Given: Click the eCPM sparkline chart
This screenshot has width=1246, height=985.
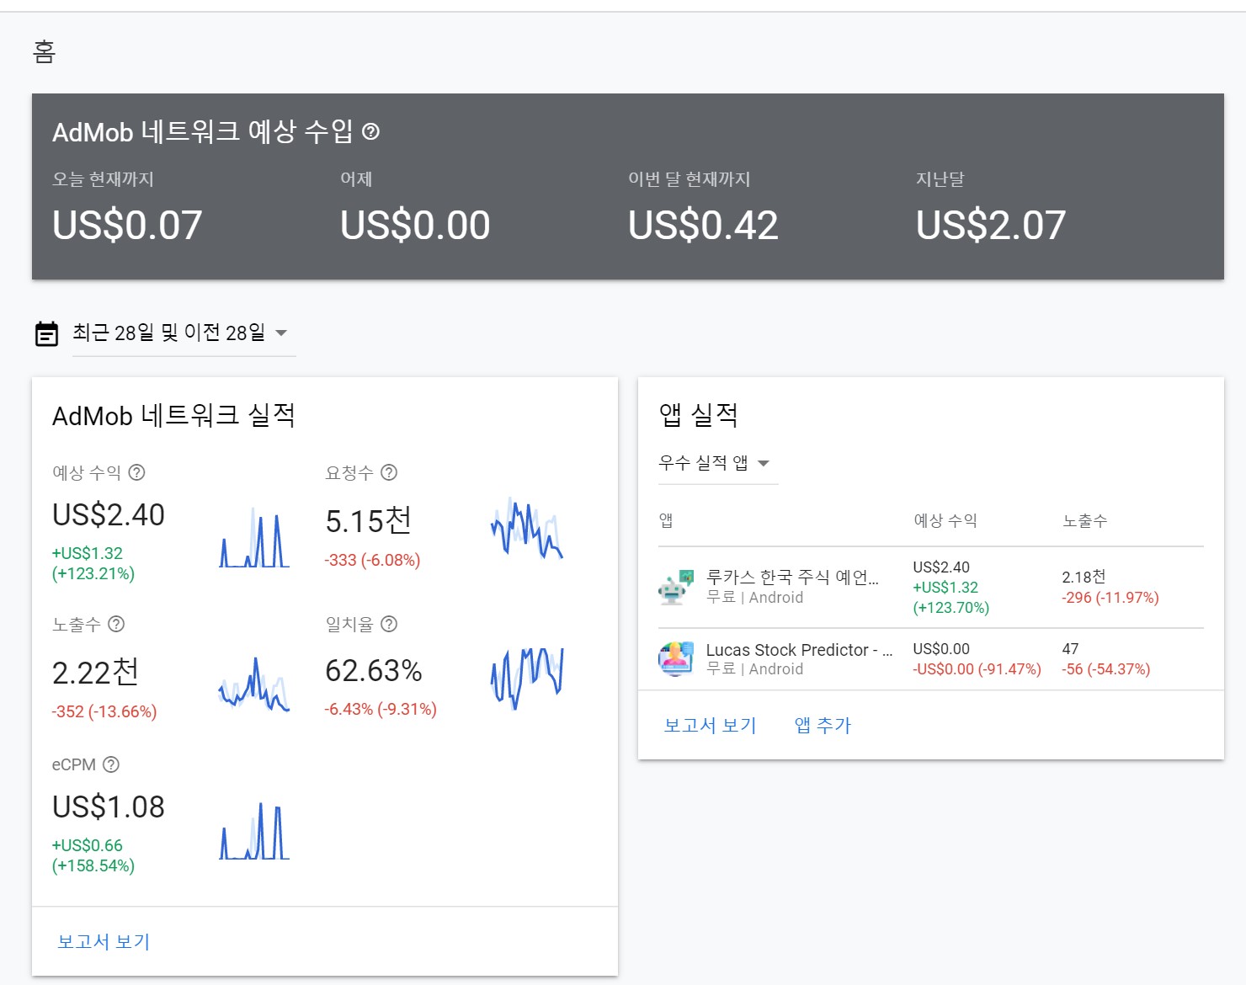Looking at the screenshot, I should [x=254, y=831].
